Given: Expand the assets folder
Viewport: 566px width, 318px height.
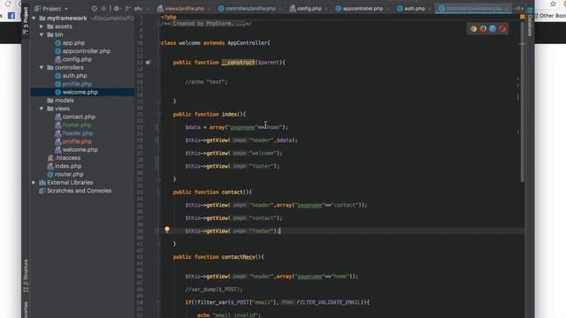Looking at the screenshot, I should 42,26.
